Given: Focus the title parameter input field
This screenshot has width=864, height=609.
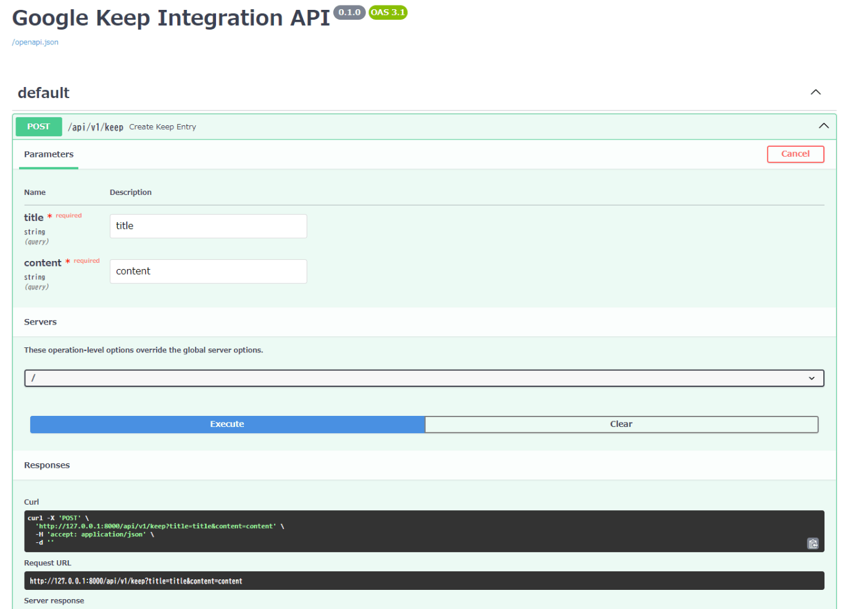Looking at the screenshot, I should click(x=209, y=226).
